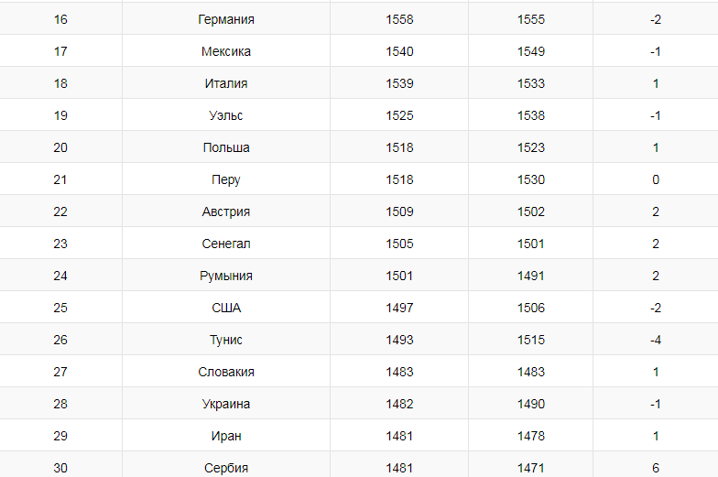718x477 pixels.
Task: Select Перу in the country column
Action: pos(226,179)
